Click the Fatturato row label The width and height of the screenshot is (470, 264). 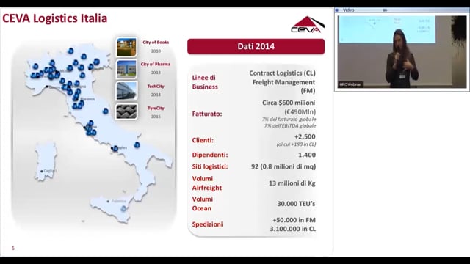click(207, 114)
